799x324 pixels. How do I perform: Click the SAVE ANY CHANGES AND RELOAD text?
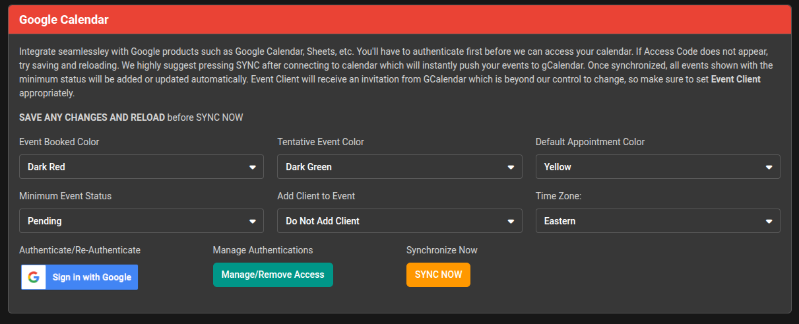point(92,117)
